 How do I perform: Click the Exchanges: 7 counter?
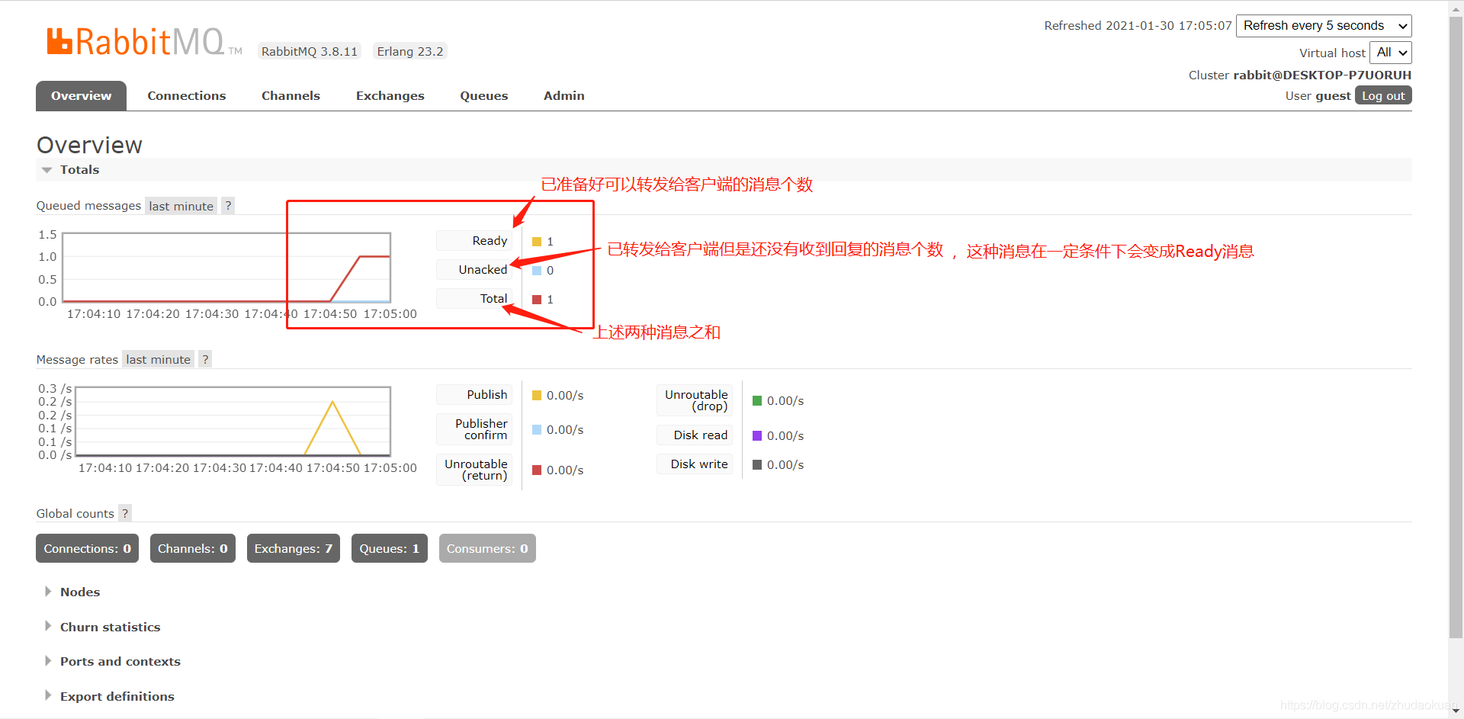pyautogui.click(x=293, y=548)
